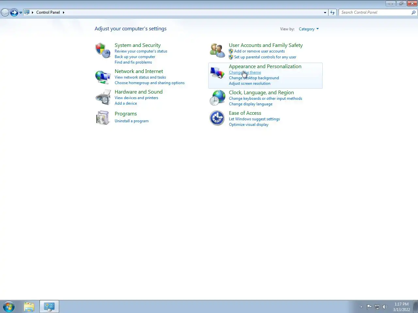Click Optimize visual display
The width and height of the screenshot is (418, 313).
249,125
